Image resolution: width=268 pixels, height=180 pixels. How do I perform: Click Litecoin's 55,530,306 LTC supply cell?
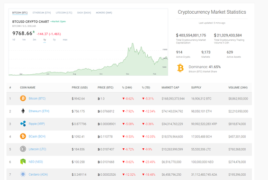click(x=201, y=149)
